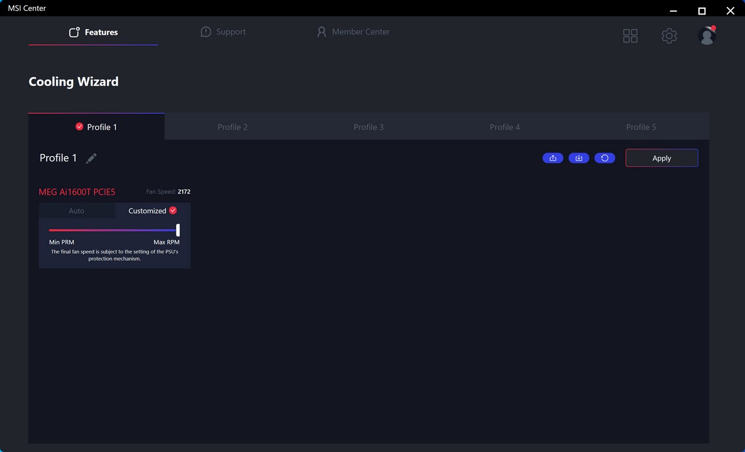745x452 pixels.
Task: Select the active Profile 1 tab
Action: [97, 127]
